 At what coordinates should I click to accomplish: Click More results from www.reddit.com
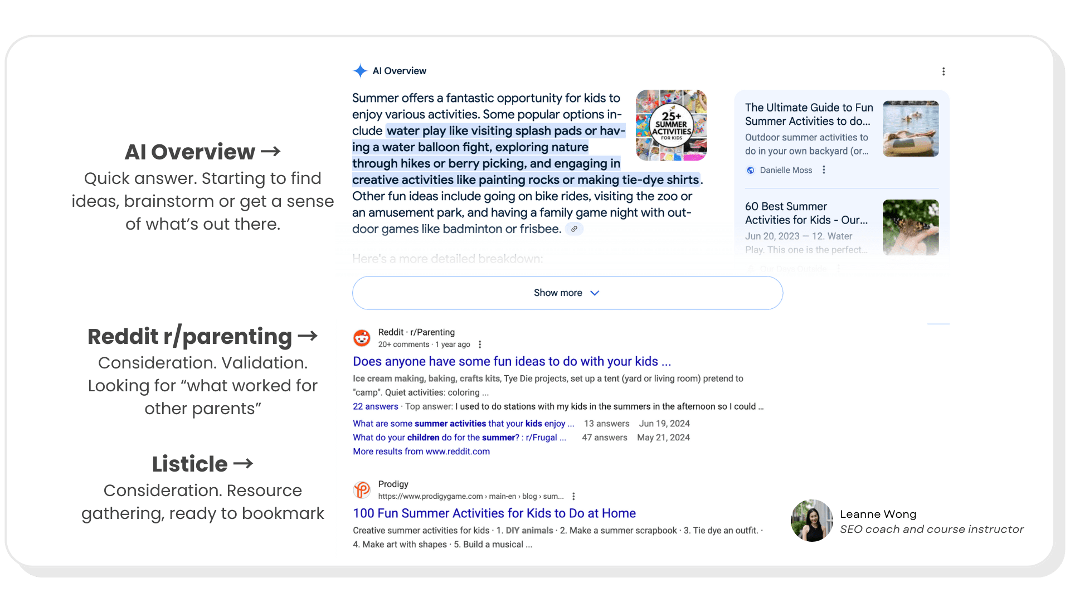pos(421,452)
